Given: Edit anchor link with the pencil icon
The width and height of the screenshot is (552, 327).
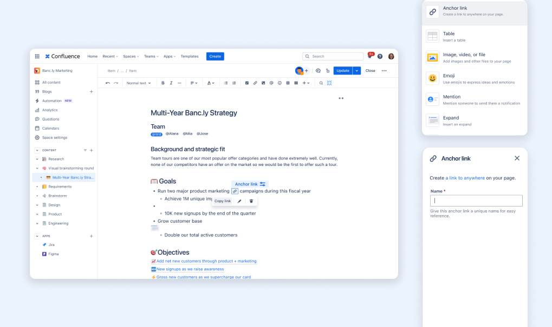Looking at the screenshot, I should (x=239, y=201).
